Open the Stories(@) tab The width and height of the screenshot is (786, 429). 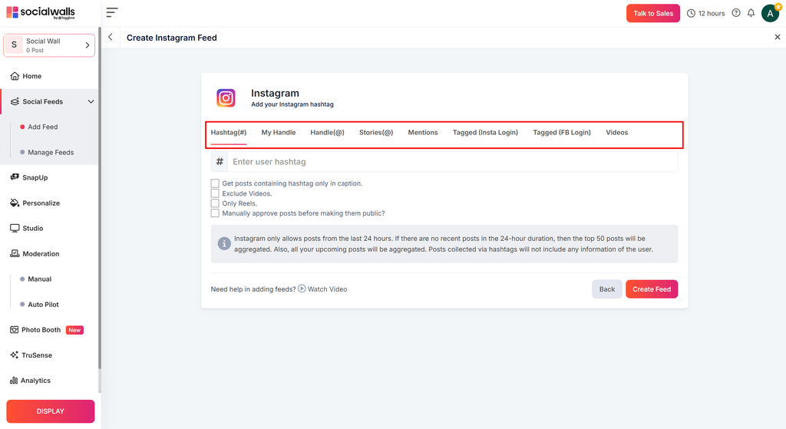pos(376,133)
